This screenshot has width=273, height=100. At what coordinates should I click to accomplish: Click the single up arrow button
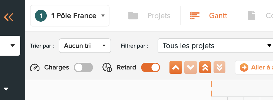point(176,67)
